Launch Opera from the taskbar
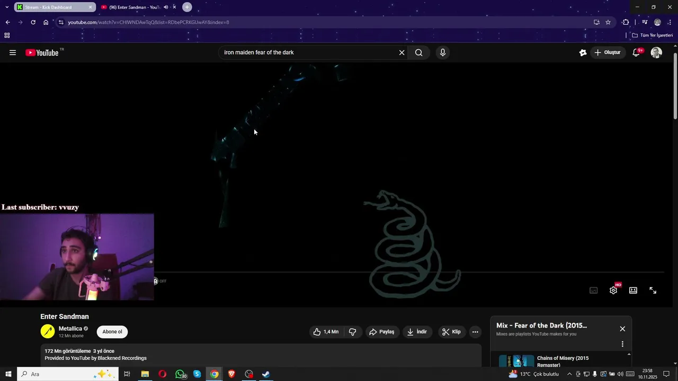This screenshot has width=678, height=381. (x=162, y=374)
